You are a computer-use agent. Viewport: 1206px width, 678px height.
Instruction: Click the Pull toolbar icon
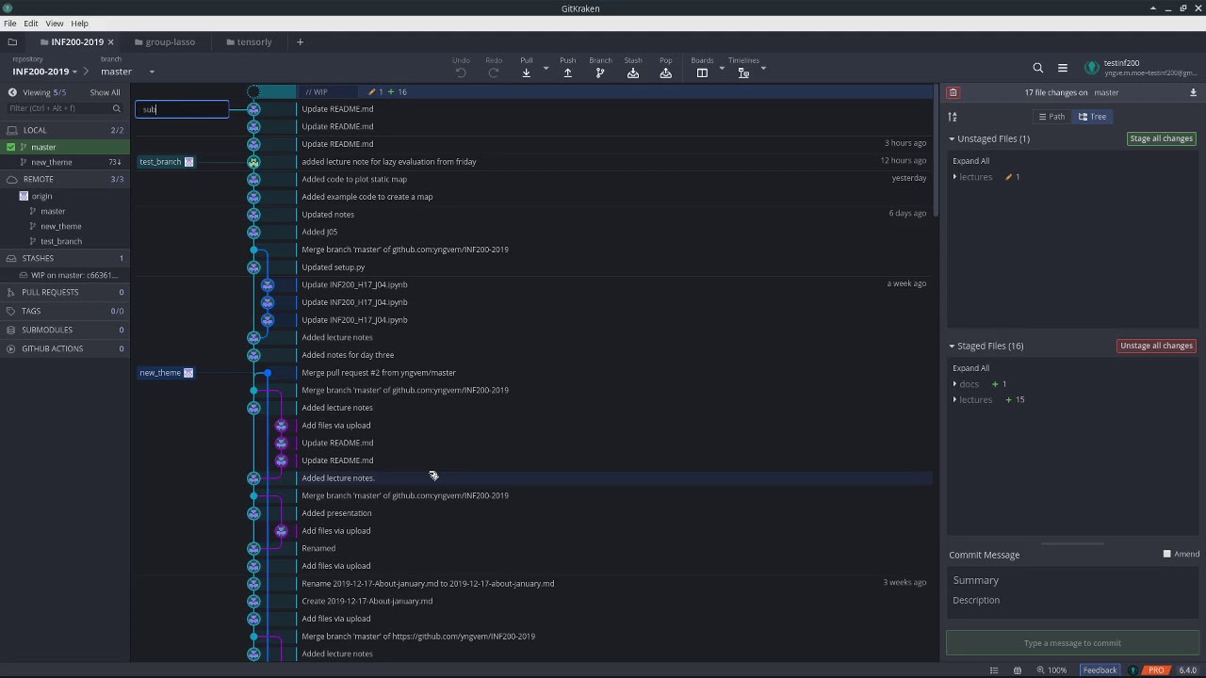pos(526,73)
